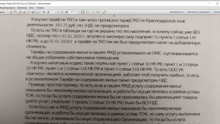Click the fit full page icon

87,12
